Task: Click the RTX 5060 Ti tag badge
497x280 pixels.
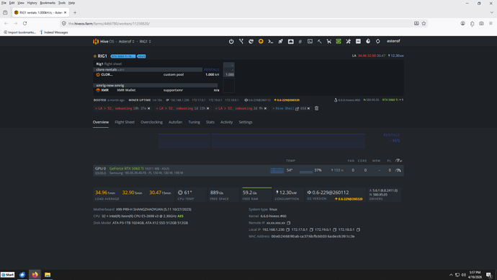Action: click(122, 56)
